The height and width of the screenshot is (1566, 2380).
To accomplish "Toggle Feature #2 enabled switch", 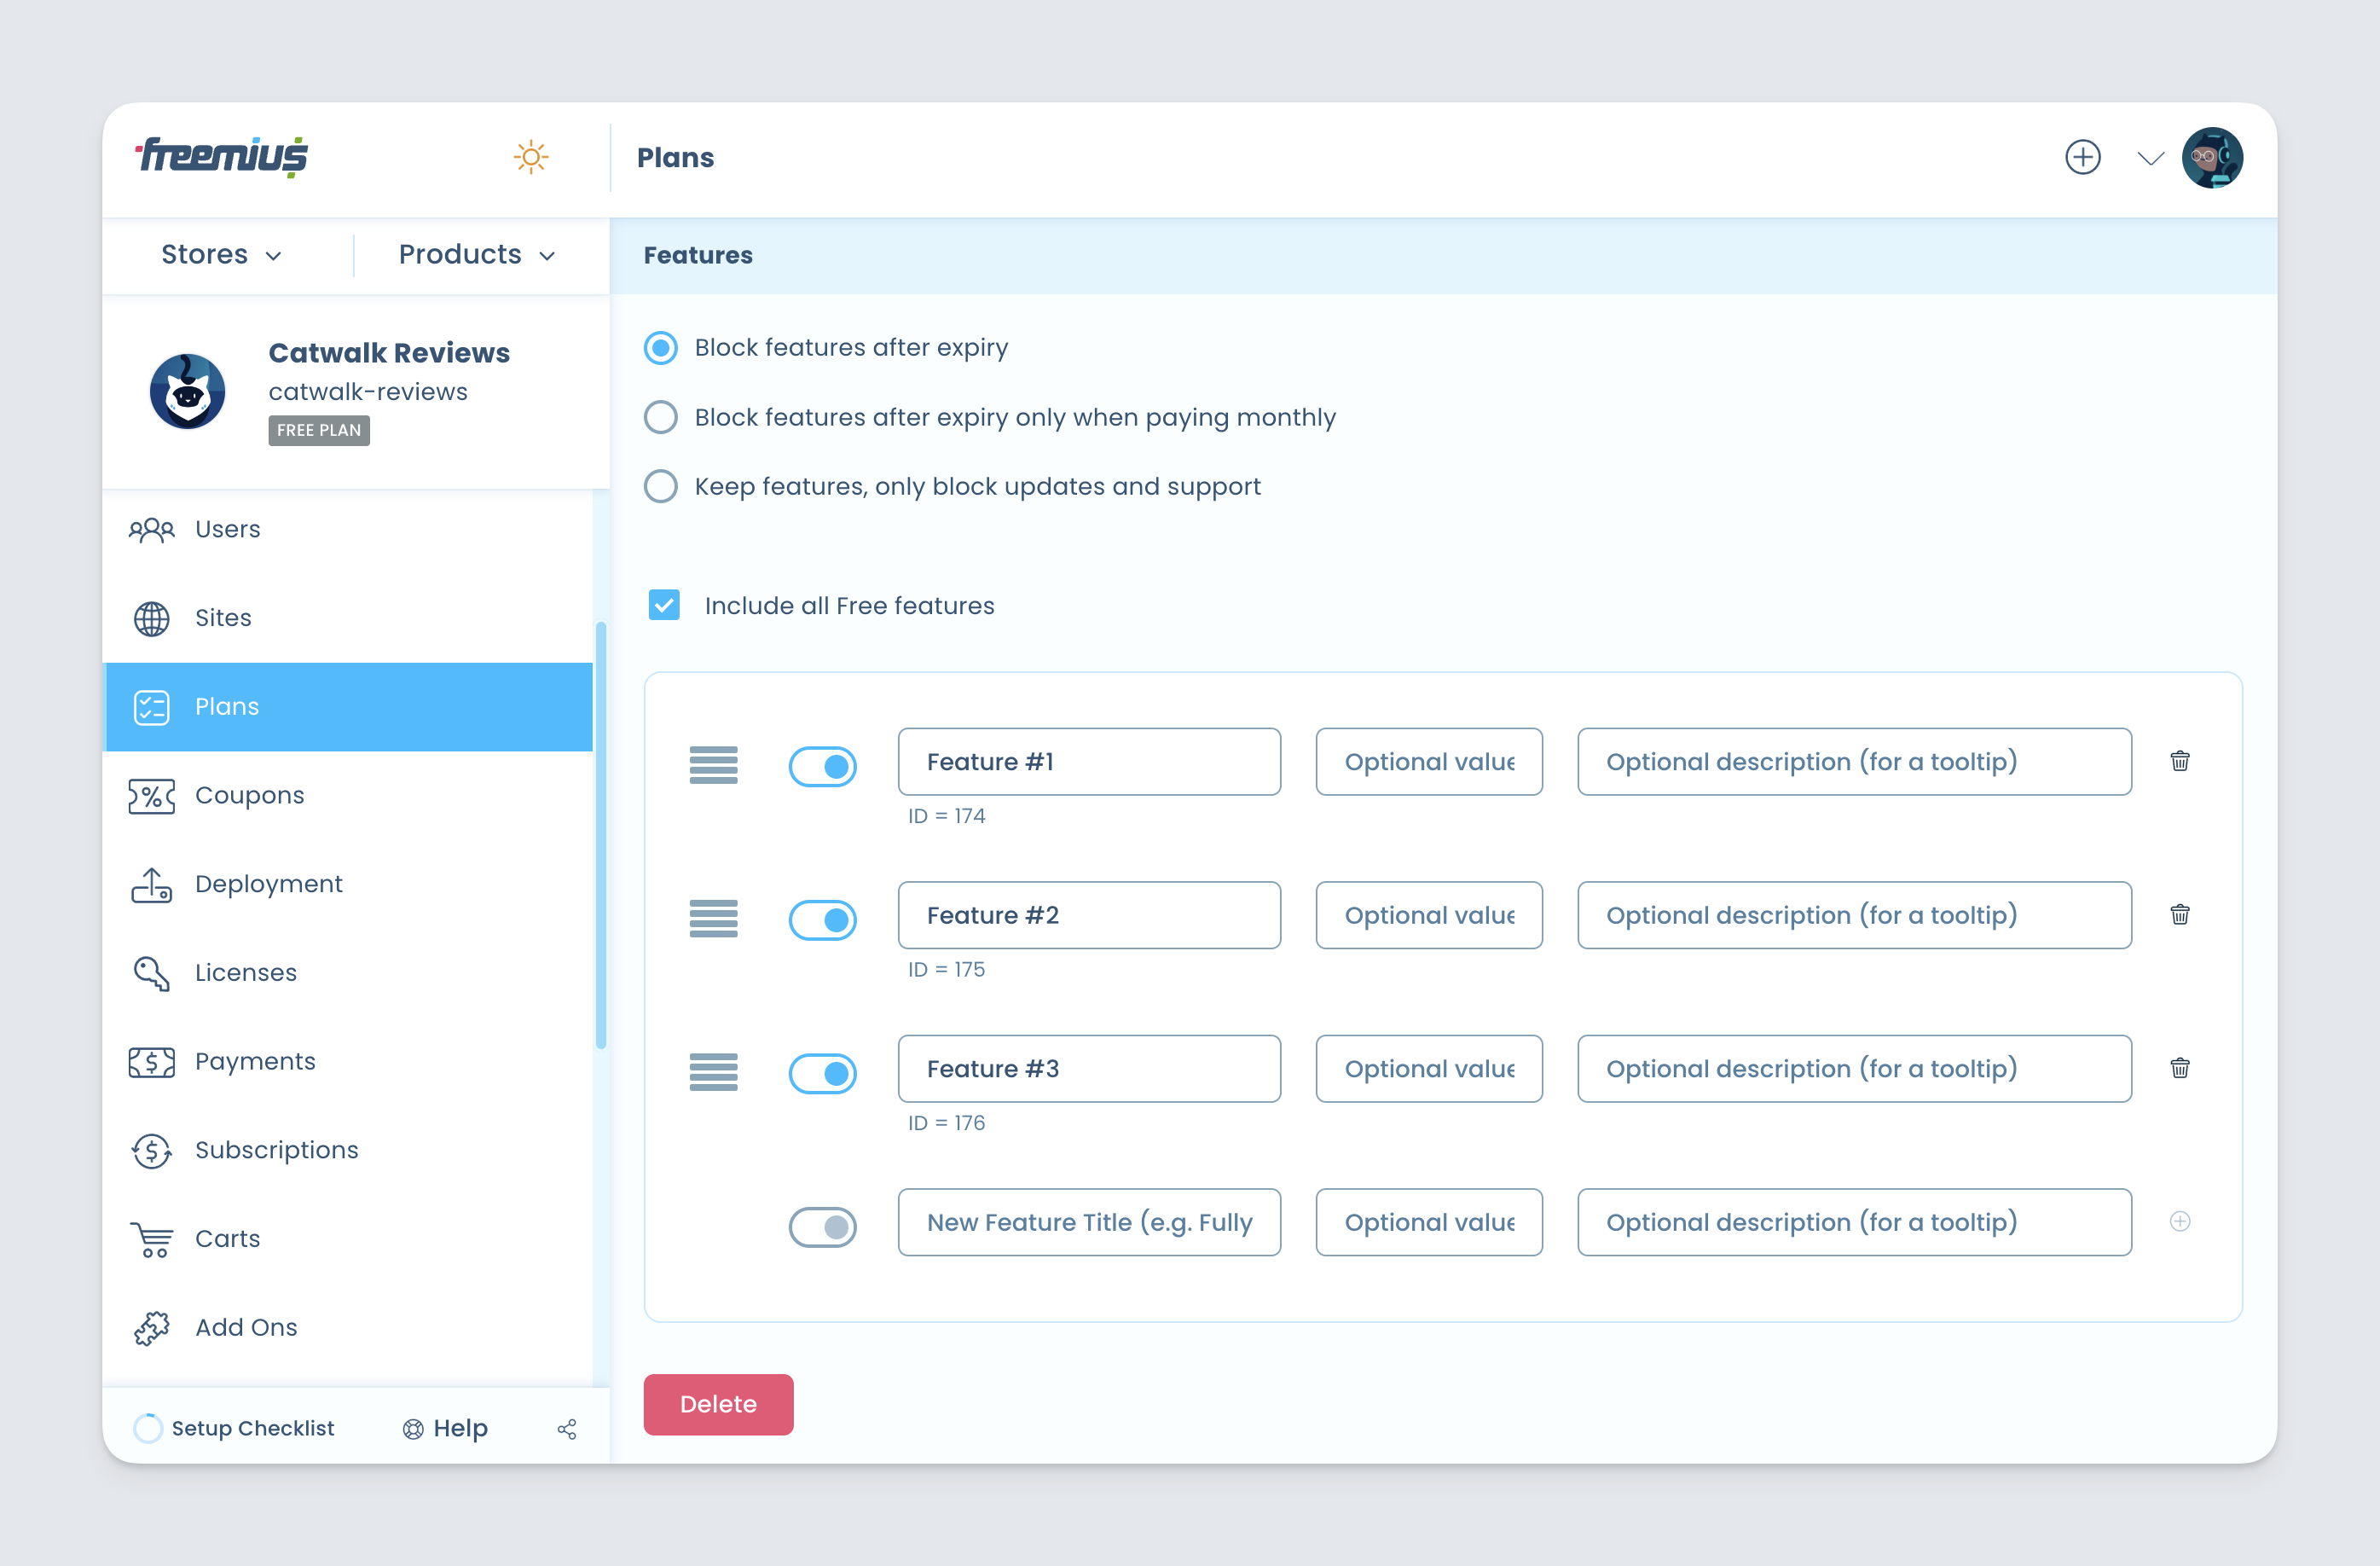I will pos(819,916).
